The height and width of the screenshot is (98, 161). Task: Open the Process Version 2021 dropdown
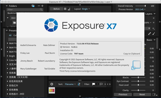click(140, 9)
